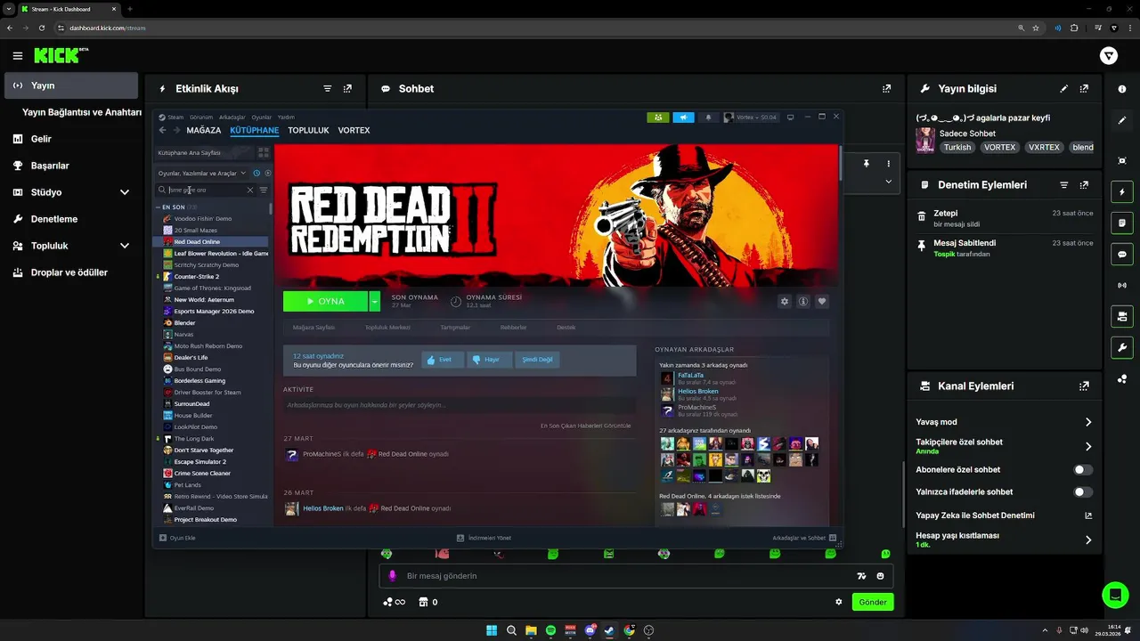1140x641 pixels.
Task: Pop out the Kanal Eylemleri panel
Action: (1084, 386)
